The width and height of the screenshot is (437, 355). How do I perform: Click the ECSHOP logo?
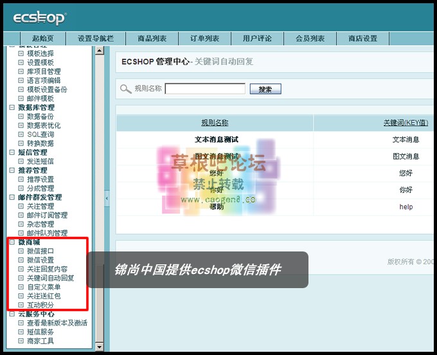tap(40, 19)
